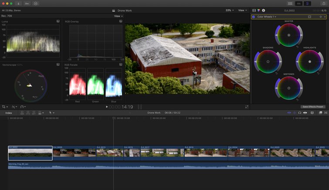Toggle the timeline panel visibility button
This screenshot has height=190, width=329.
[x=299, y=3]
